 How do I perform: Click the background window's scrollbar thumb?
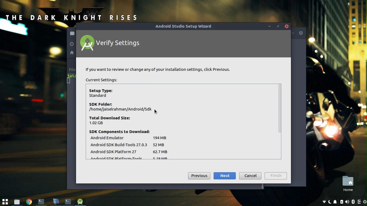coord(262,186)
